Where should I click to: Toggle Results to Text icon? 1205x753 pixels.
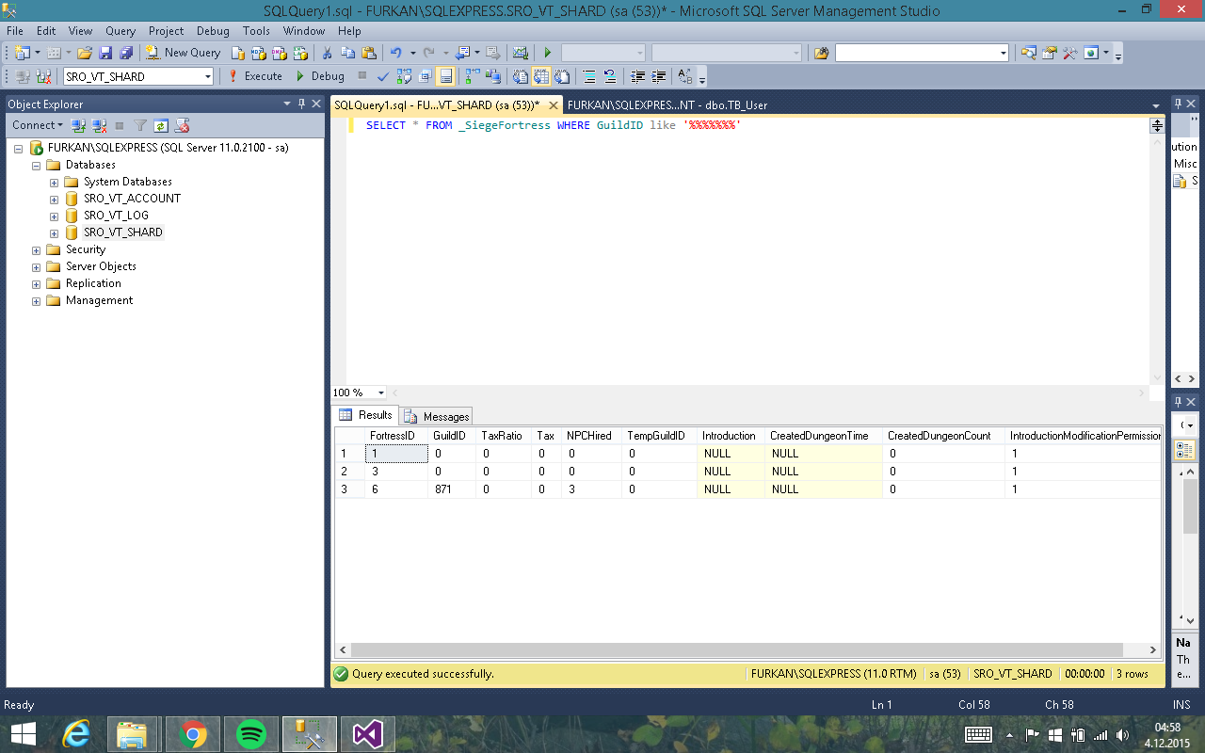point(520,76)
